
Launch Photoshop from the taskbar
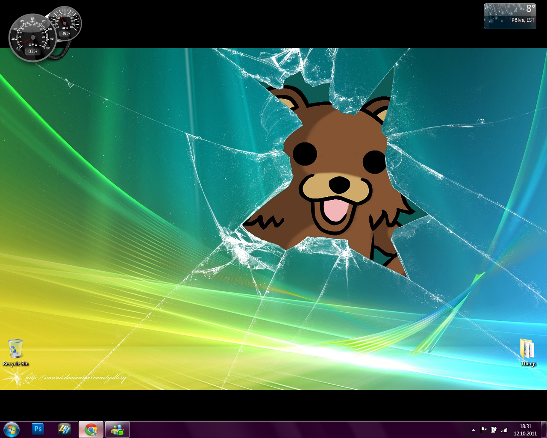(x=38, y=429)
